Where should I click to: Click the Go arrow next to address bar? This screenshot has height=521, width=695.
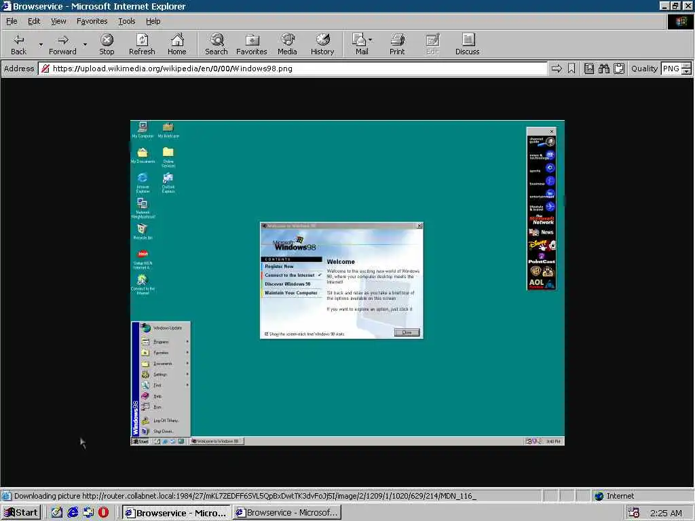(x=557, y=69)
